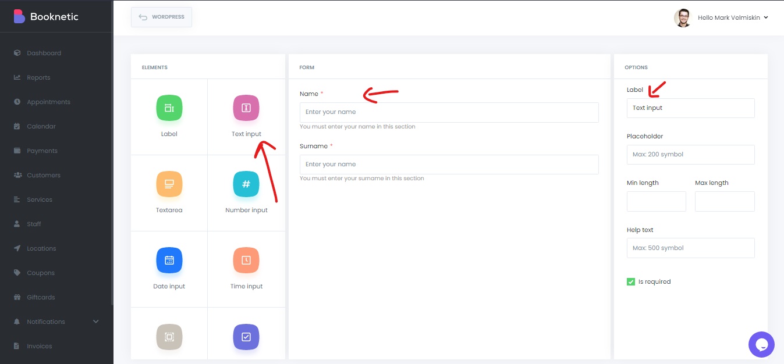Screen dimensions: 784x364
Task: Click the Giftcards gift icon
Action: 17,297
